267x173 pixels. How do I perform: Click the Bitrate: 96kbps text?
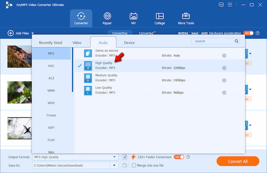tap(173, 93)
